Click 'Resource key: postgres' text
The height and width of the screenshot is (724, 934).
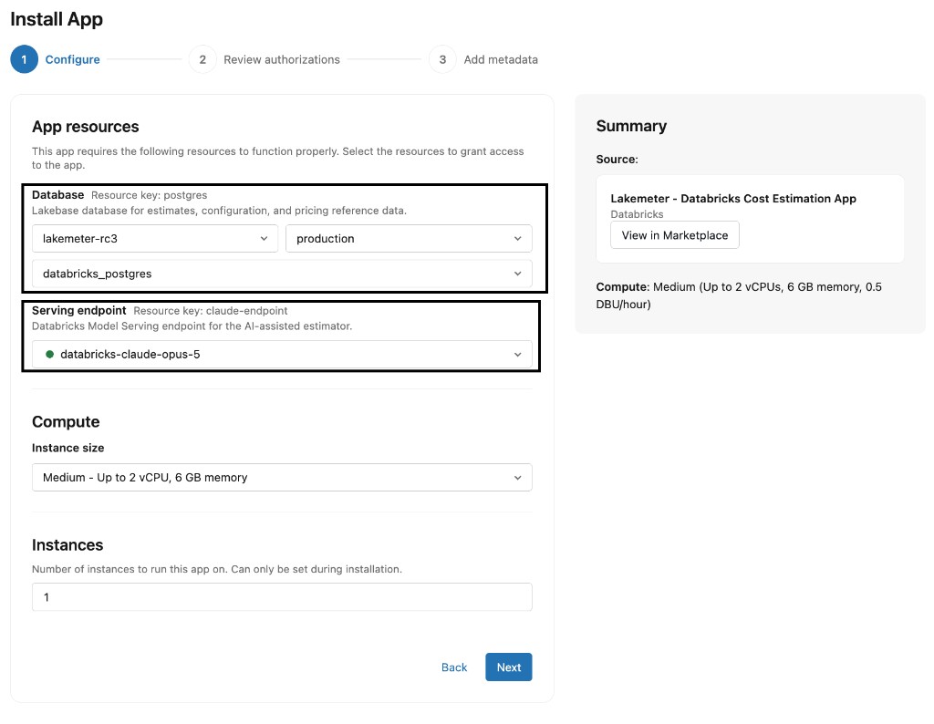click(x=150, y=195)
